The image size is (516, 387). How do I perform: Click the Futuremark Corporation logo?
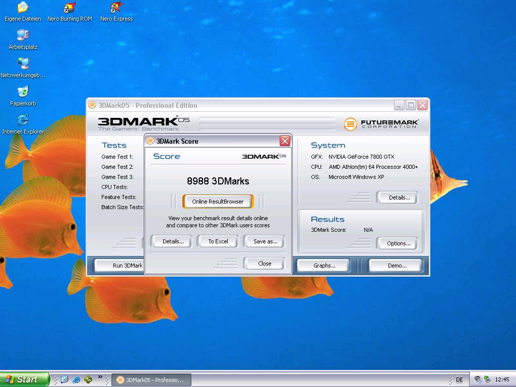pos(381,124)
